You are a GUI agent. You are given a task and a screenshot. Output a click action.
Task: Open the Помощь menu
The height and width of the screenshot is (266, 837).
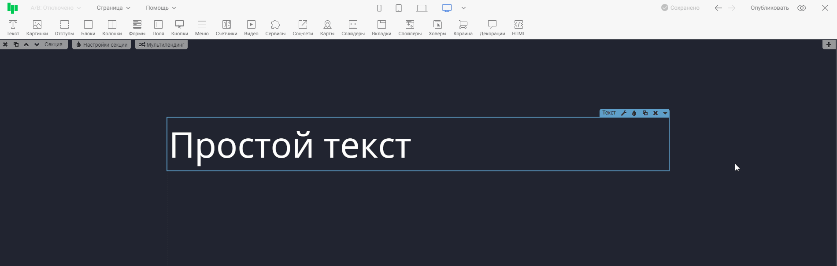(x=161, y=8)
